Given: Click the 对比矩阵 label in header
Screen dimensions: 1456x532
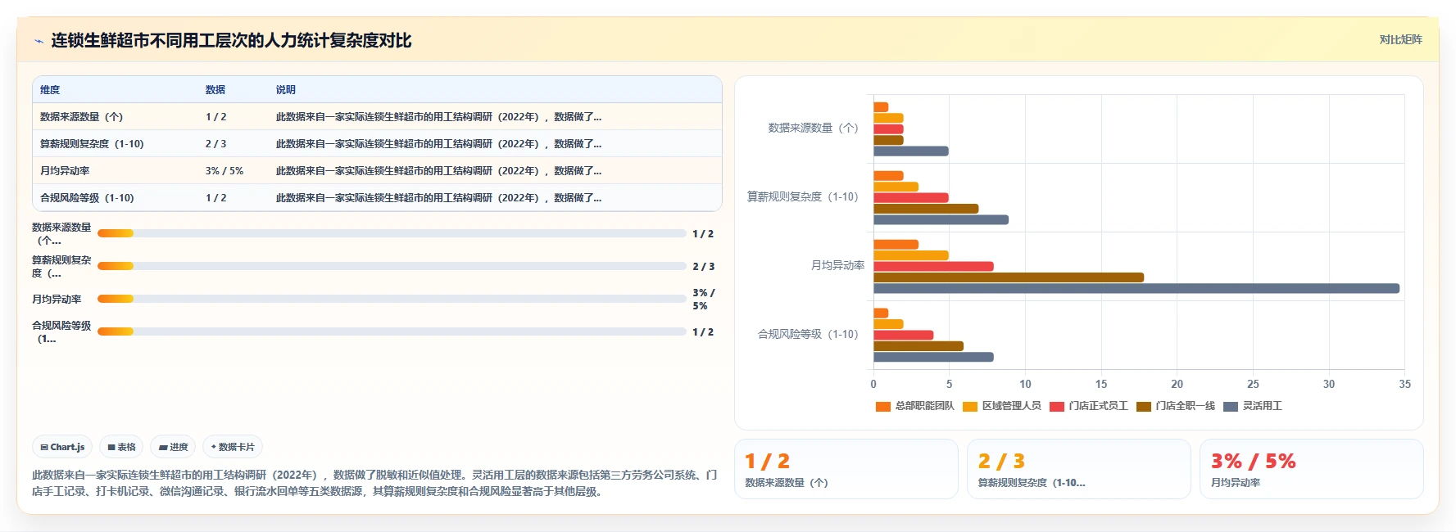Looking at the screenshot, I should (1400, 39).
